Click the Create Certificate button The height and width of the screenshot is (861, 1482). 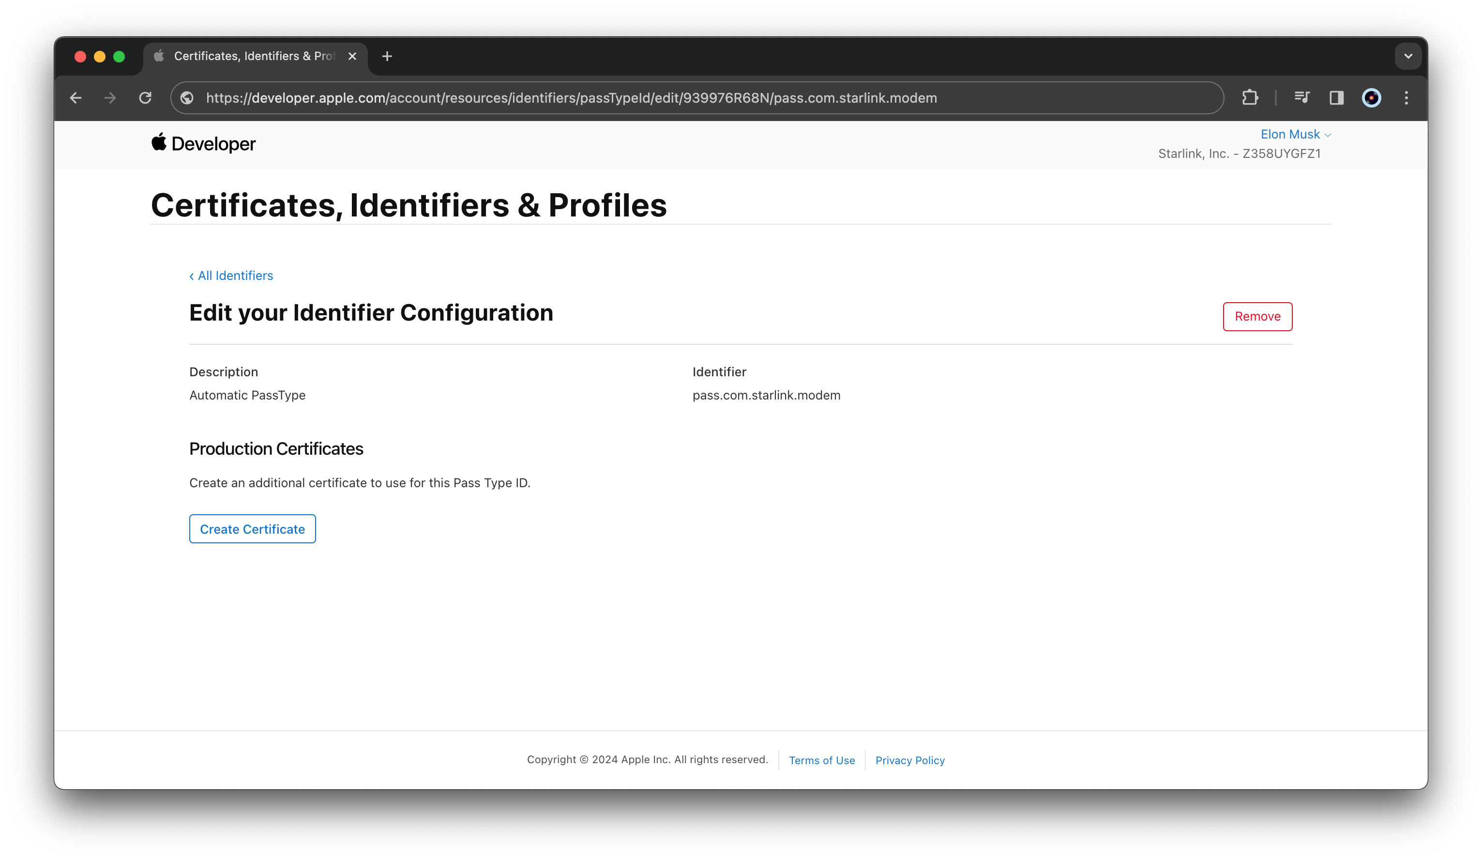[x=252, y=529]
